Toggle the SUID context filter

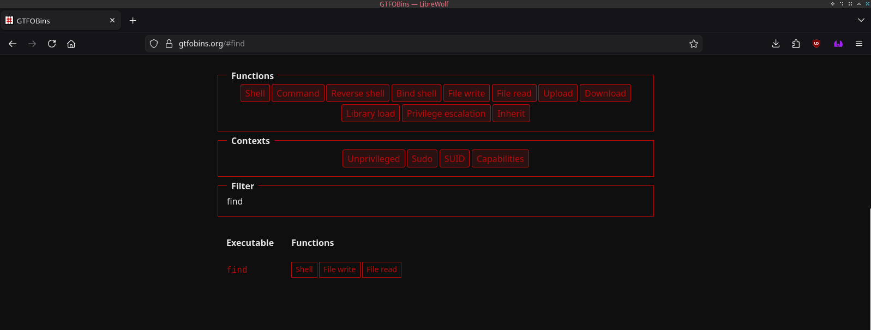(454, 159)
